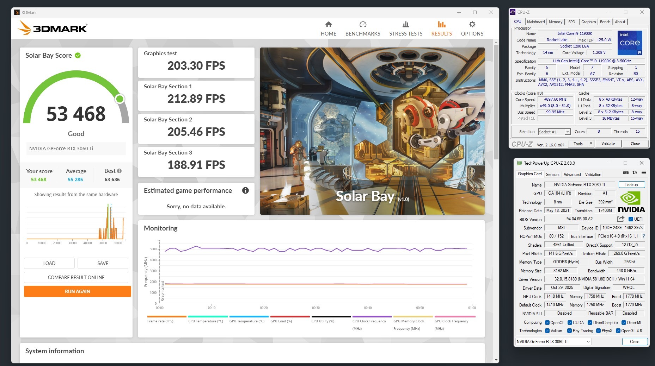Click the 3DMark title bar app icon
This screenshot has width=655, height=366.
[17, 12]
